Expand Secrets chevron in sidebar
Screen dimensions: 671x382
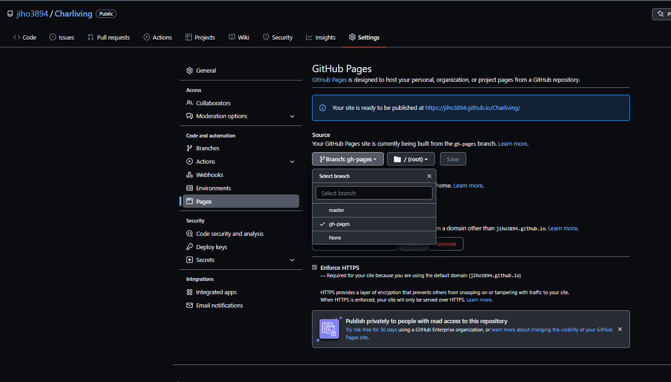point(292,260)
